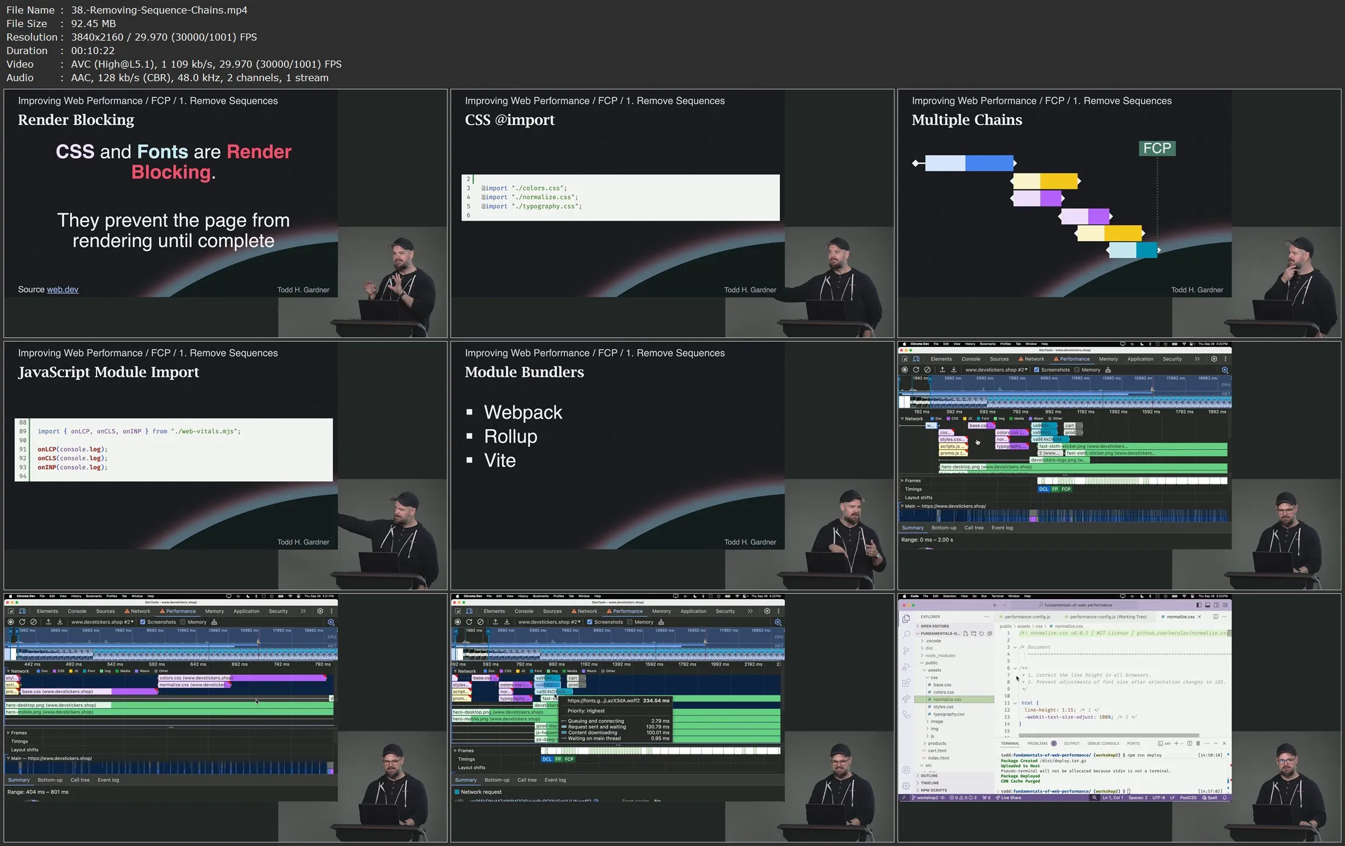
Task: Click Record button in 3:20 PM DevTools frame
Action: coord(905,370)
